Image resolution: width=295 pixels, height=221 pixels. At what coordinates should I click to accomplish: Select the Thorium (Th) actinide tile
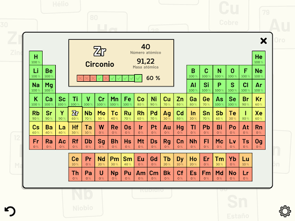pyautogui.click(x=75, y=174)
